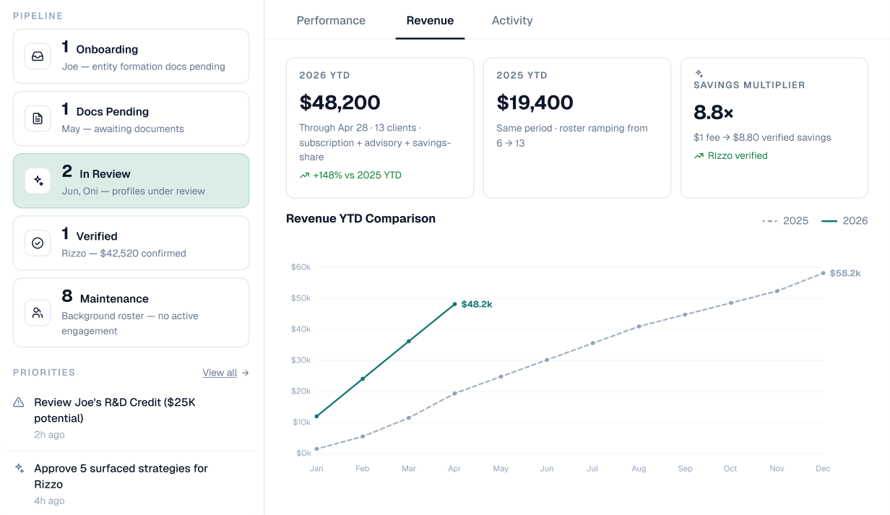Select the Onboarding inbox icon
The height and width of the screenshot is (515, 890).
coord(38,56)
